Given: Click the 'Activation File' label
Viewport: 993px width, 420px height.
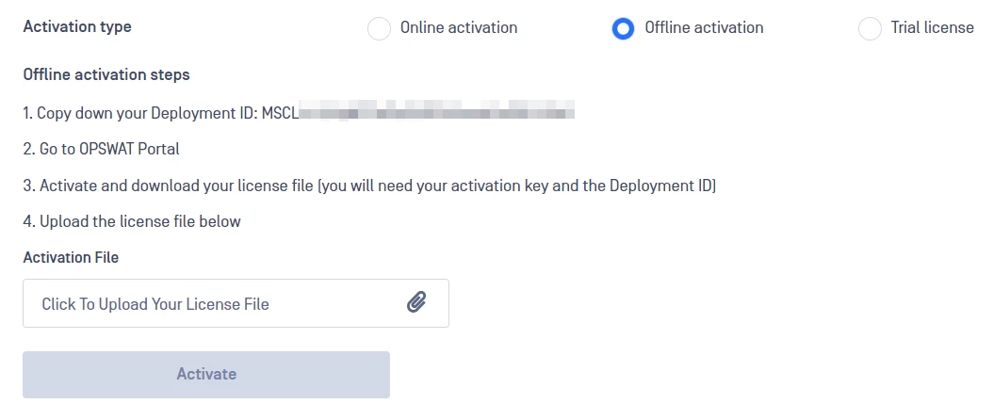Looking at the screenshot, I should [x=71, y=257].
